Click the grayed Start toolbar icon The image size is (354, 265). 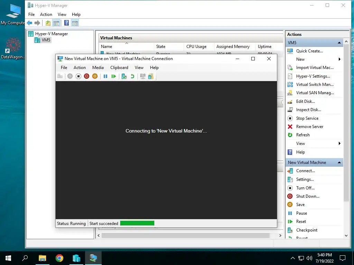point(70,76)
